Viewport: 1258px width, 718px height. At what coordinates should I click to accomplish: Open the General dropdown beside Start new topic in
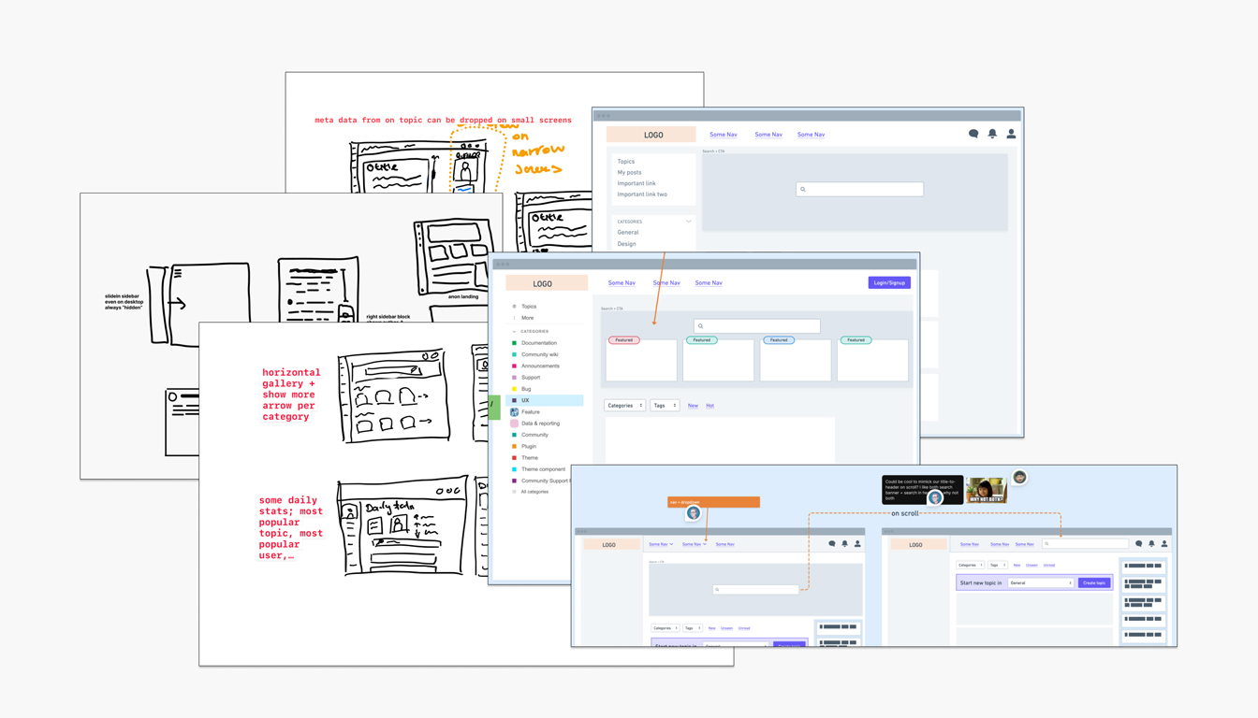click(x=1040, y=582)
